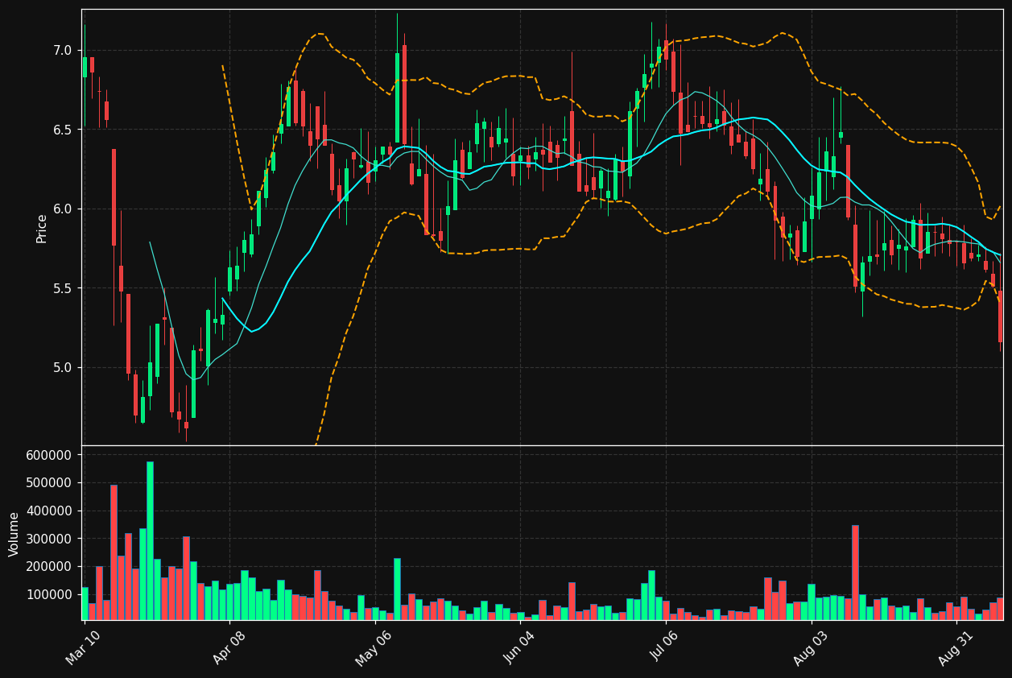The height and width of the screenshot is (678, 1012).
Task: Click the 500000 volume axis value
Action: click(50, 483)
